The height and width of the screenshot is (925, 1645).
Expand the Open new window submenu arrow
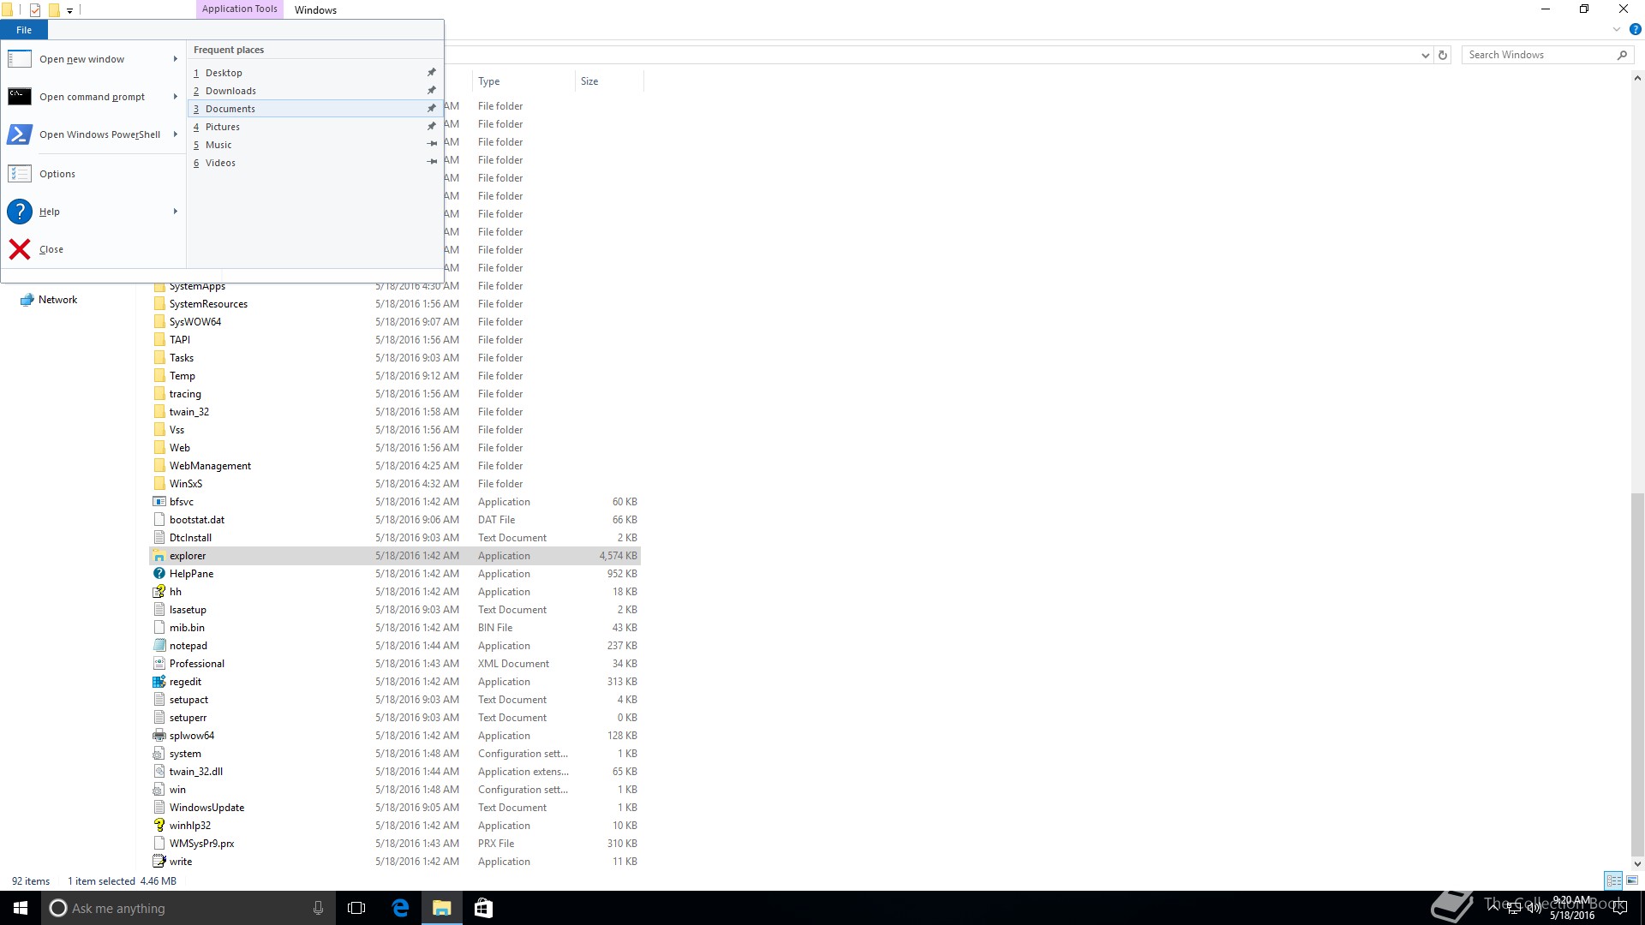[175, 59]
